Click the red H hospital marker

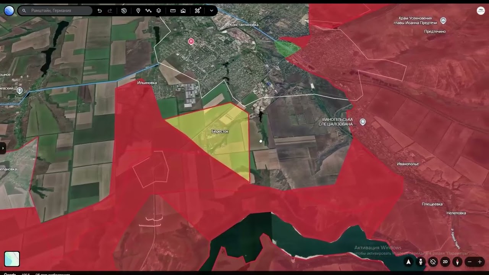(x=191, y=41)
